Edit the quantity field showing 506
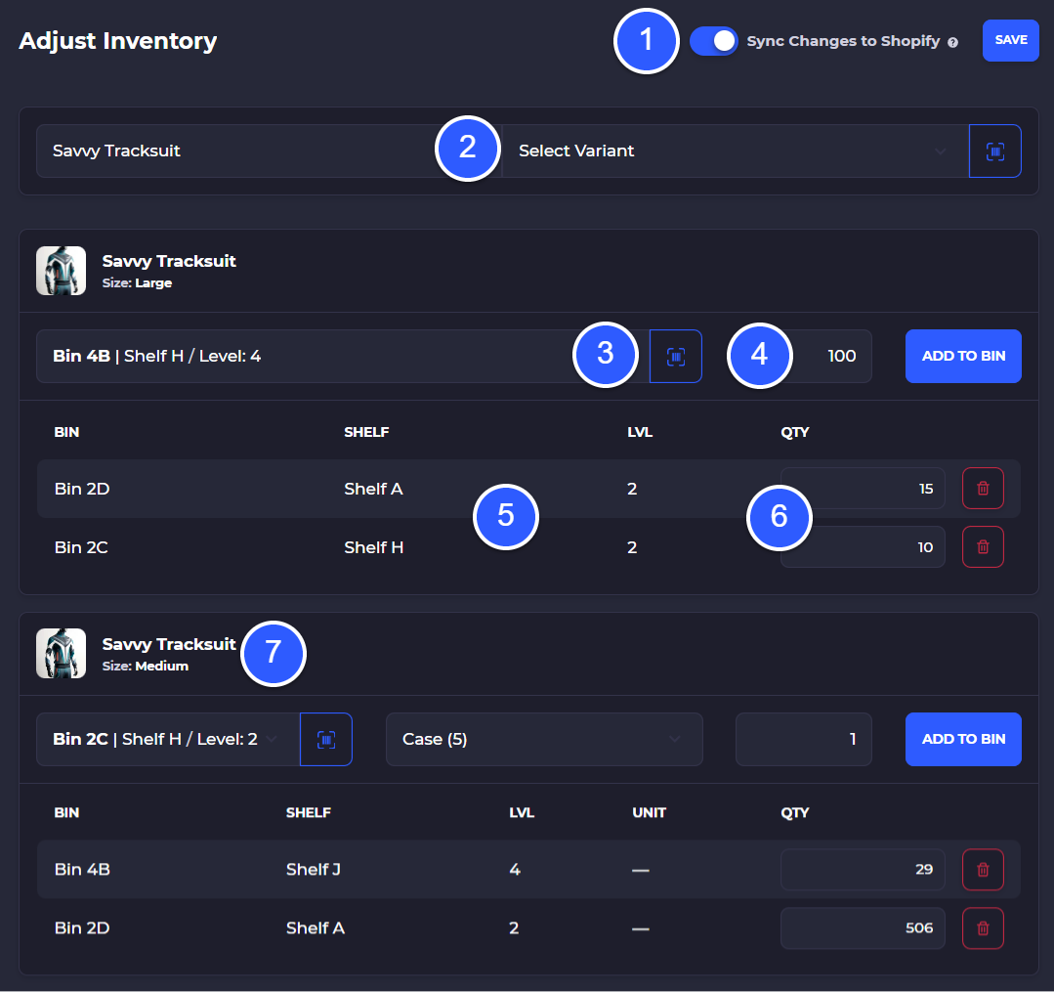 [x=862, y=927]
